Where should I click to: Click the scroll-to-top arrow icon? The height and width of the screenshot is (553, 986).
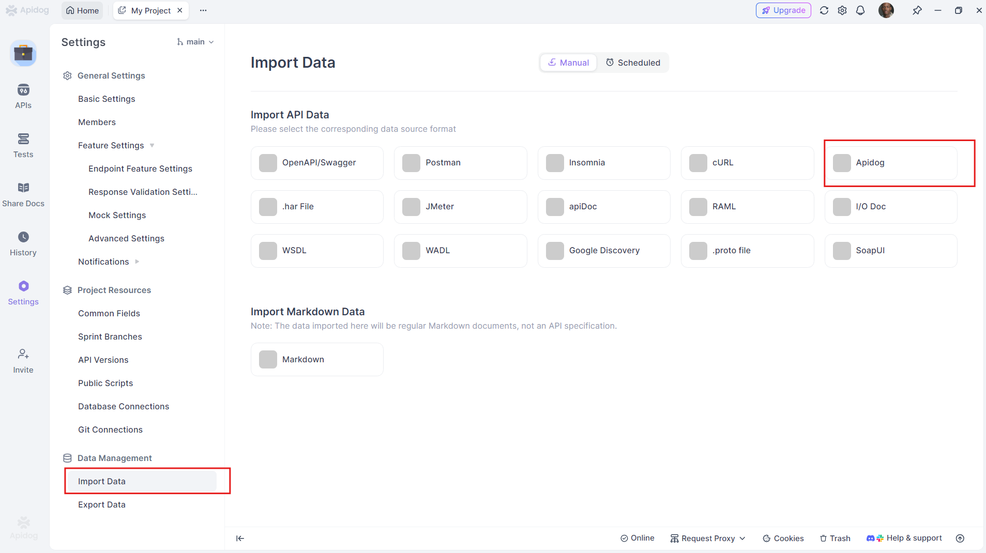click(x=960, y=538)
